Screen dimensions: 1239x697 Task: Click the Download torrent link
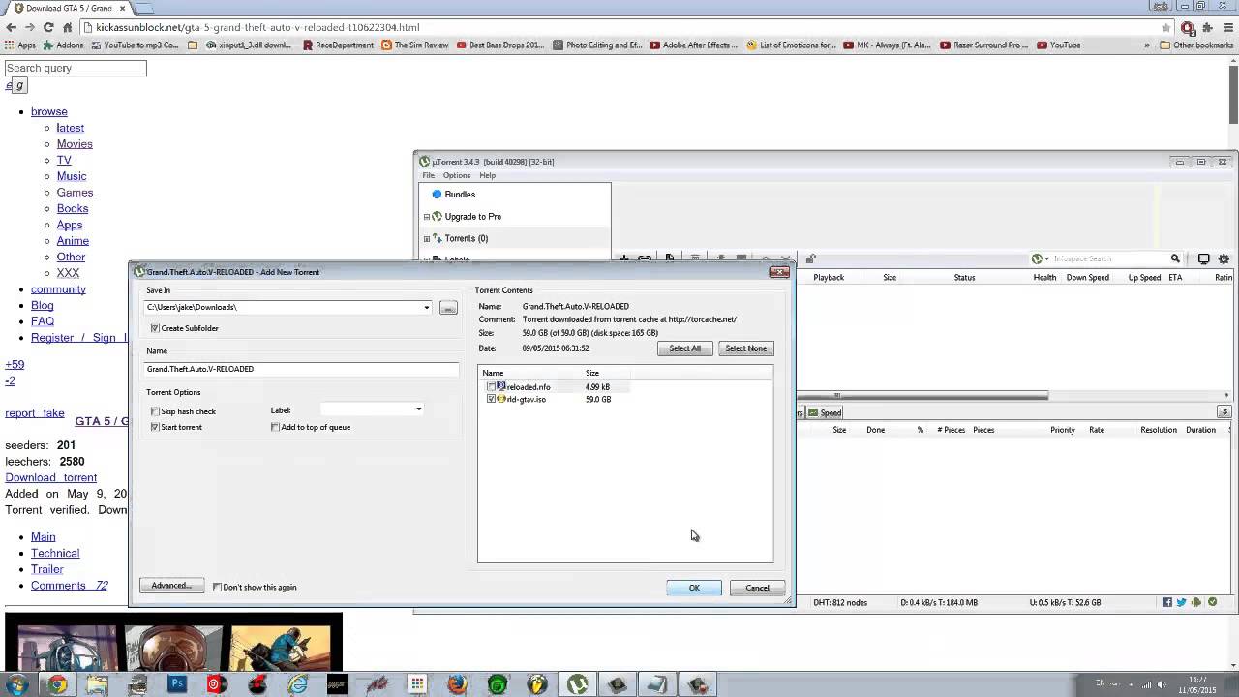coord(51,478)
